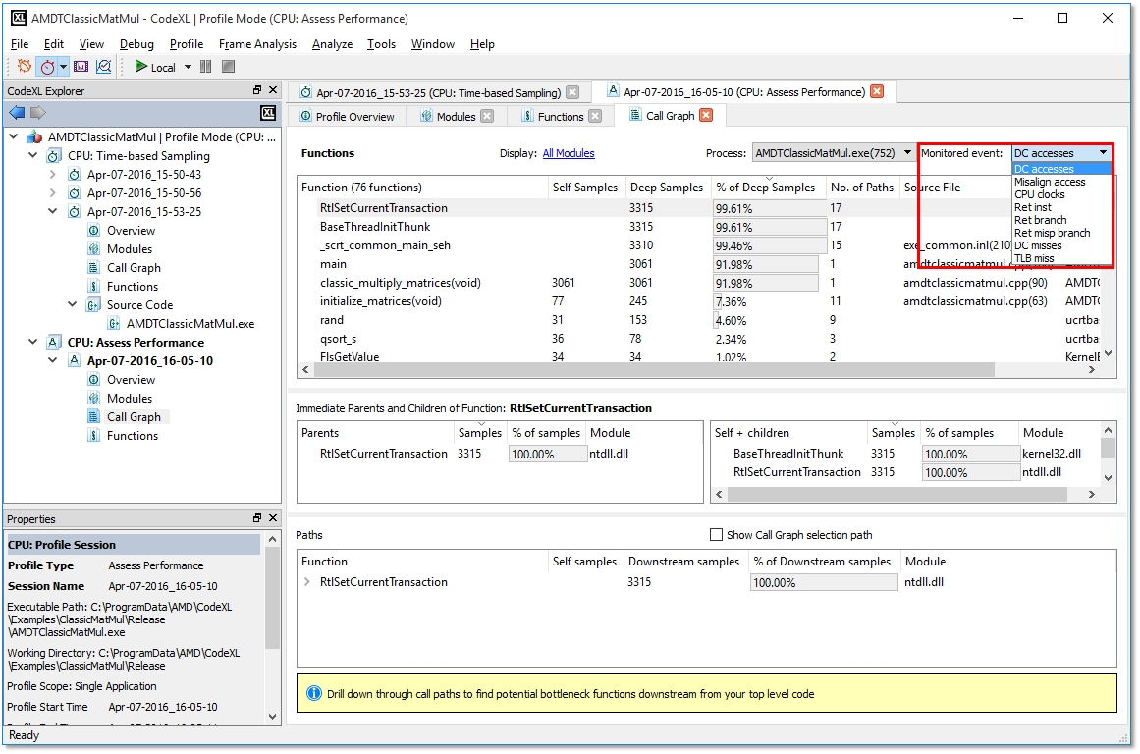The width and height of the screenshot is (1140, 754).
Task: Close the Modules tab
Action: [x=487, y=116]
